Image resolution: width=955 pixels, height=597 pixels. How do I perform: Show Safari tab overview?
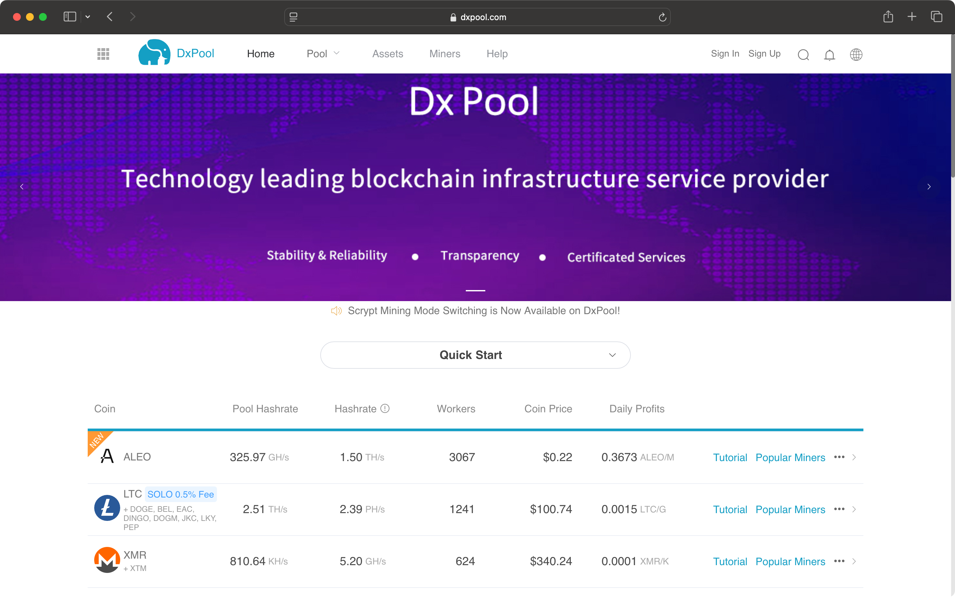tap(936, 17)
